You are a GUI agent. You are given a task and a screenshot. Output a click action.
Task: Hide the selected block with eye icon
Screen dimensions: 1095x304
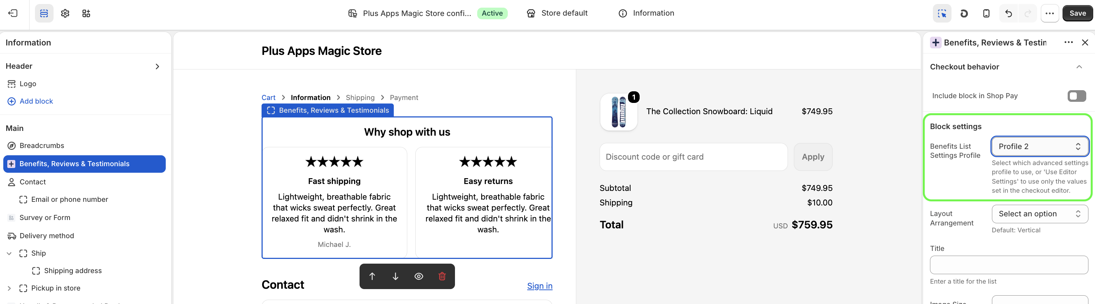pyautogui.click(x=419, y=276)
